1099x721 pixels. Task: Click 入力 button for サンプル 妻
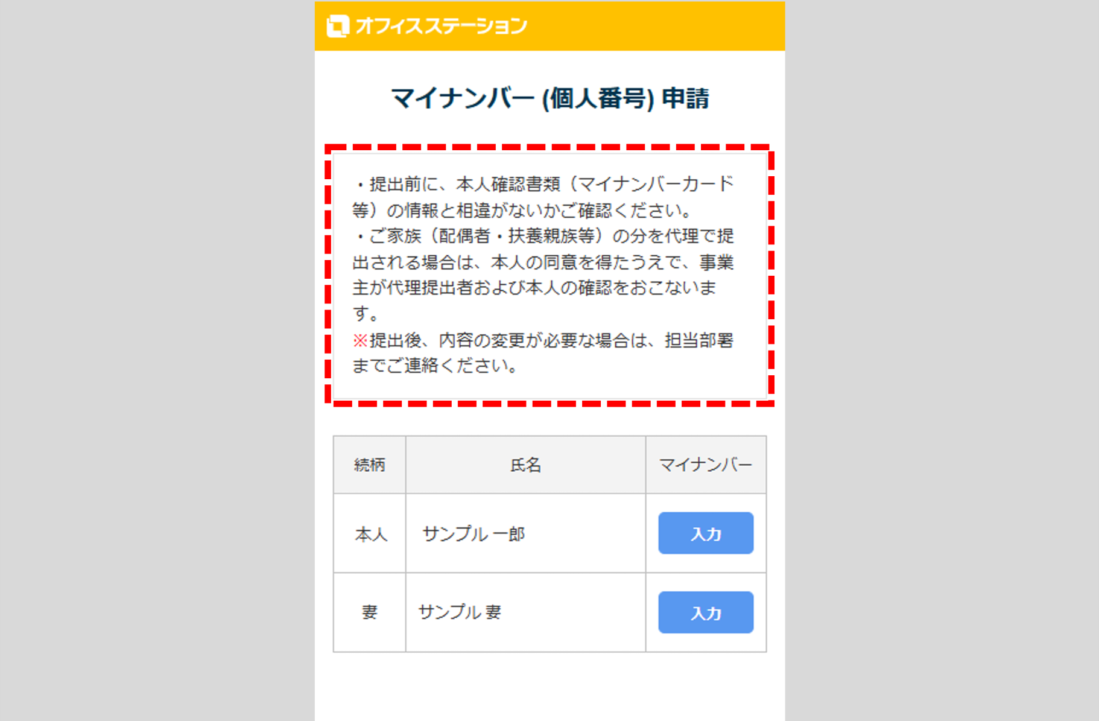(706, 612)
